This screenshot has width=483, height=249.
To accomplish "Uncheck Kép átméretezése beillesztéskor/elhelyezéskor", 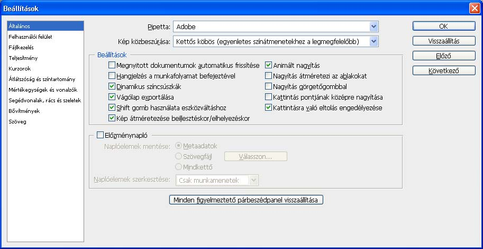I will pyautogui.click(x=112, y=118).
